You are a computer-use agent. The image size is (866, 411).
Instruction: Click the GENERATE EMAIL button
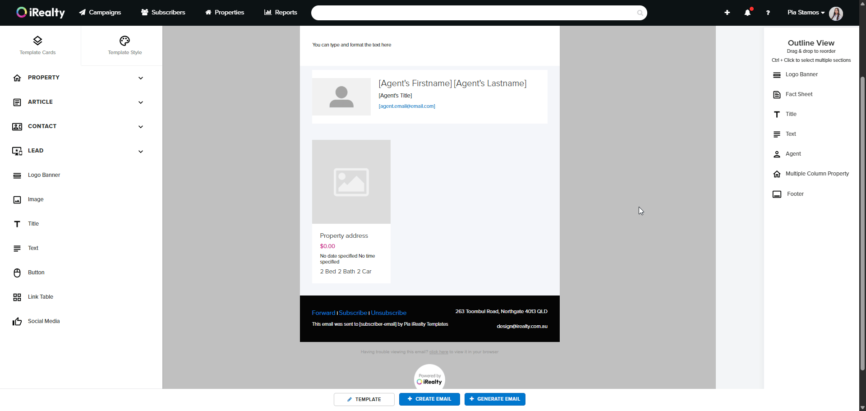point(495,399)
